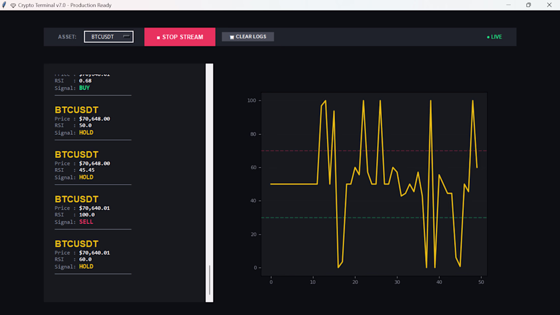Click the chart y-axis label 40

(x=253, y=201)
